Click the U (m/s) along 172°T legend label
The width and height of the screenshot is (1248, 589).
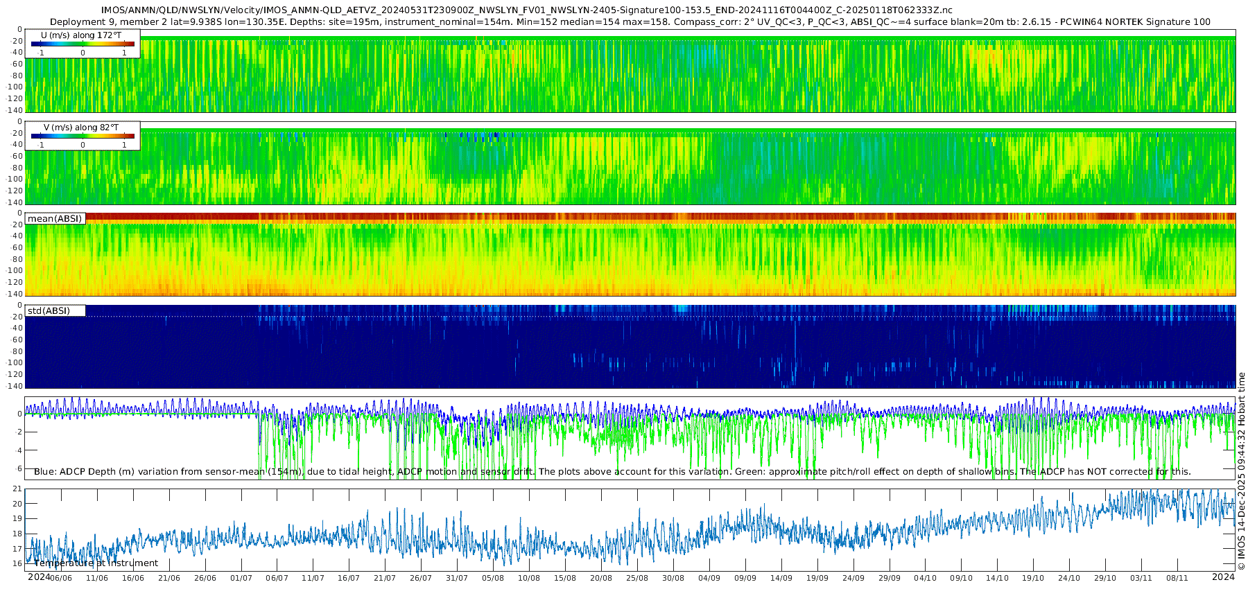pos(81,35)
